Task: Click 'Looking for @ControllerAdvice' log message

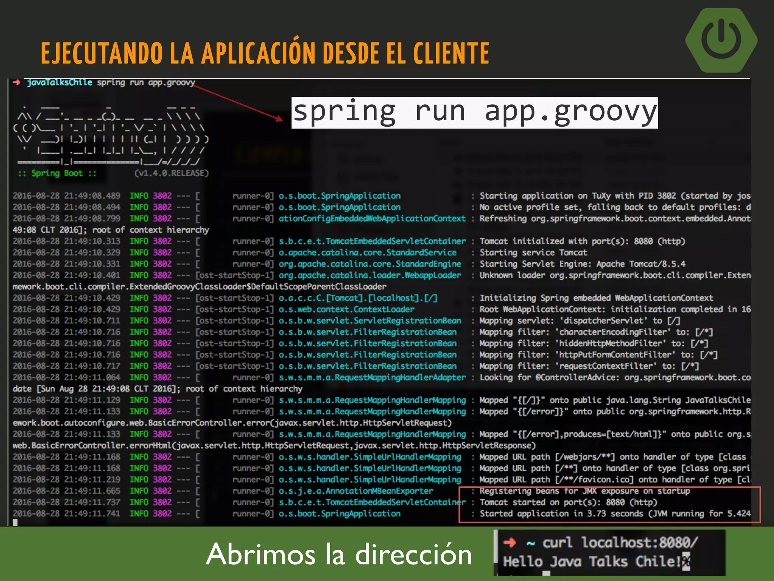Action: coord(615,377)
